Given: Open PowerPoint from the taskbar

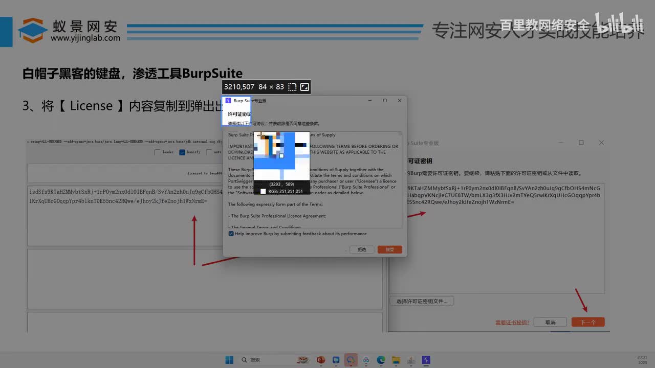Looking at the screenshot, I should [321, 360].
